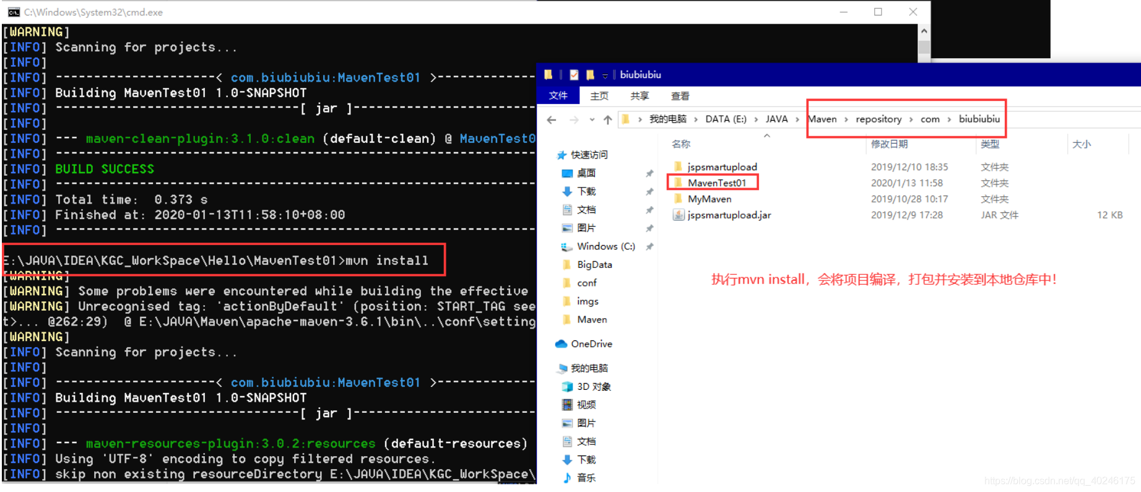Open recent locations dropdown arrow
Image resolution: width=1141 pixels, height=492 pixels.
[592, 119]
